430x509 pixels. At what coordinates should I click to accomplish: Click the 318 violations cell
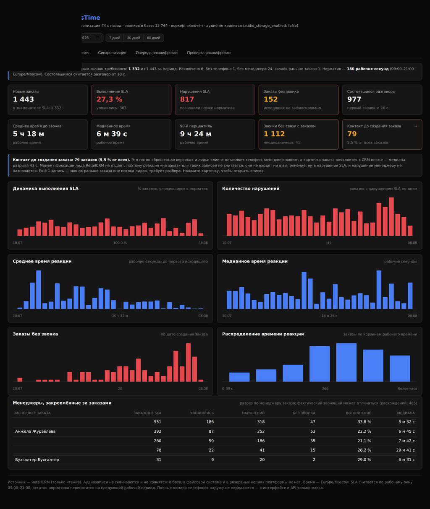261,422
